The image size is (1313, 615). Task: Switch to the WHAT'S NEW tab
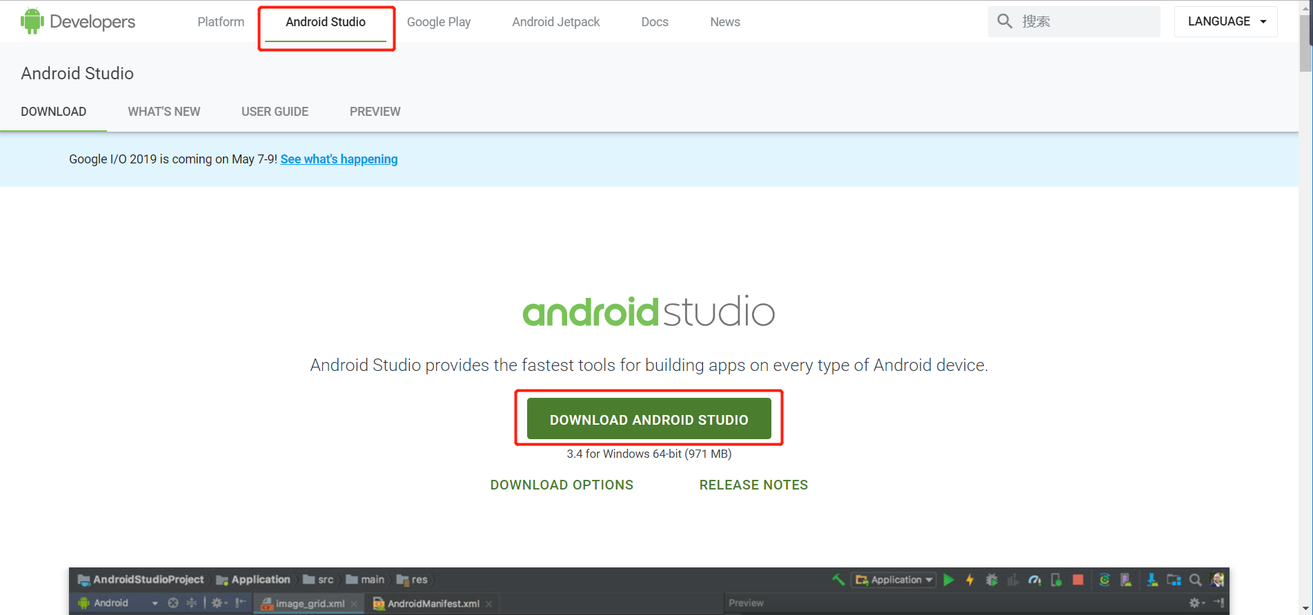[x=164, y=112]
